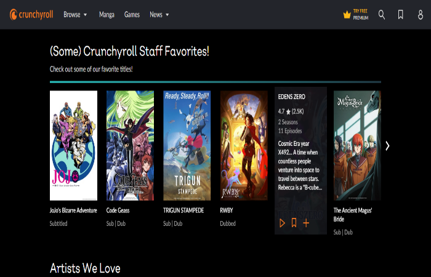
Task: Select the RWBY poster thumbnail
Action: point(244,146)
